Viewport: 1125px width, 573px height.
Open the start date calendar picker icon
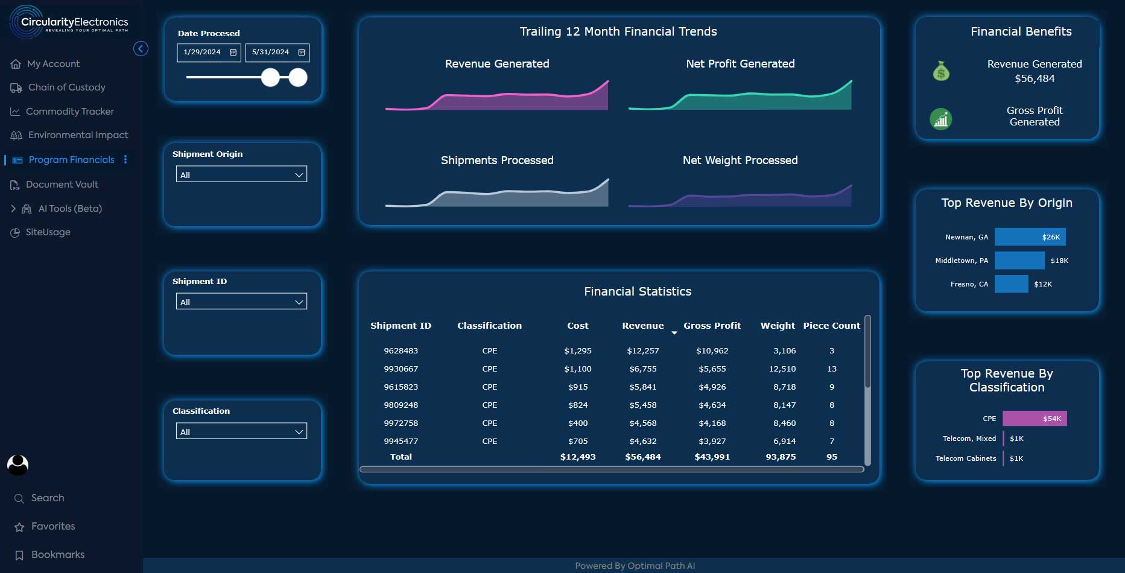233,52
